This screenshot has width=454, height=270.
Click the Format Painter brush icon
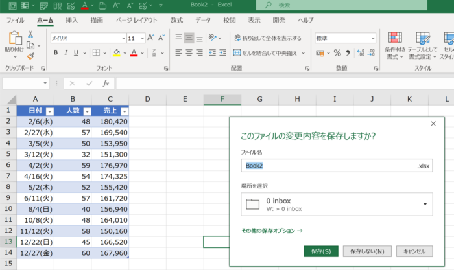pyautogui.click(x=30, y=56)
